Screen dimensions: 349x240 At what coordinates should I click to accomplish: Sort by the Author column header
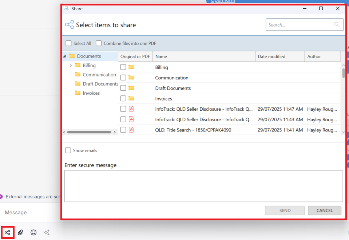pyautogui.click(x=322, y=56)
